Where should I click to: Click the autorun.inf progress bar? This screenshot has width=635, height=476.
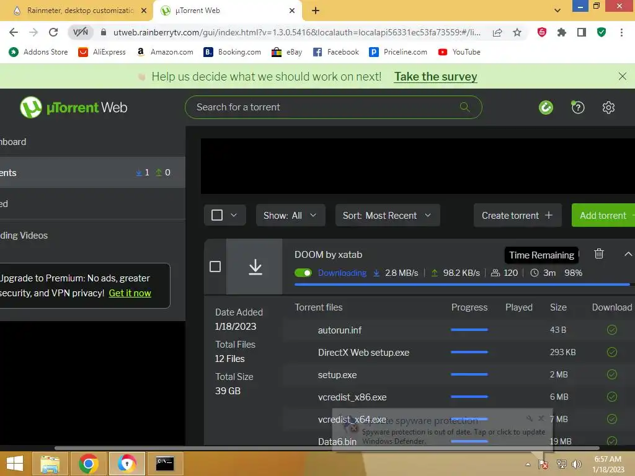(x=469, y=330)
